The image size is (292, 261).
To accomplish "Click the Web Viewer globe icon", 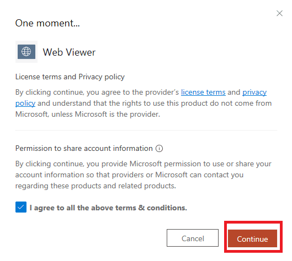I will click(x=26, y=52).
